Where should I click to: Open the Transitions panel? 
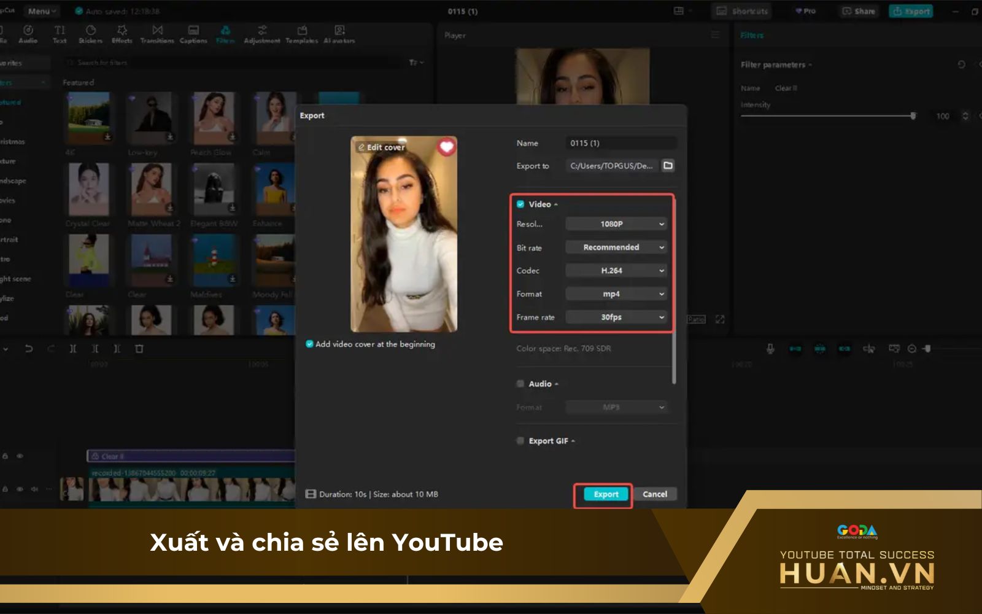[x=158, y=34]
